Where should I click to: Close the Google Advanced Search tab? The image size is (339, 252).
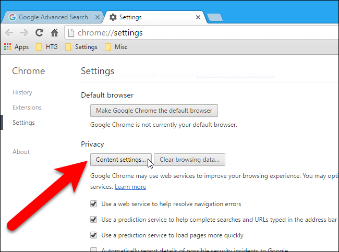[98, 17]
